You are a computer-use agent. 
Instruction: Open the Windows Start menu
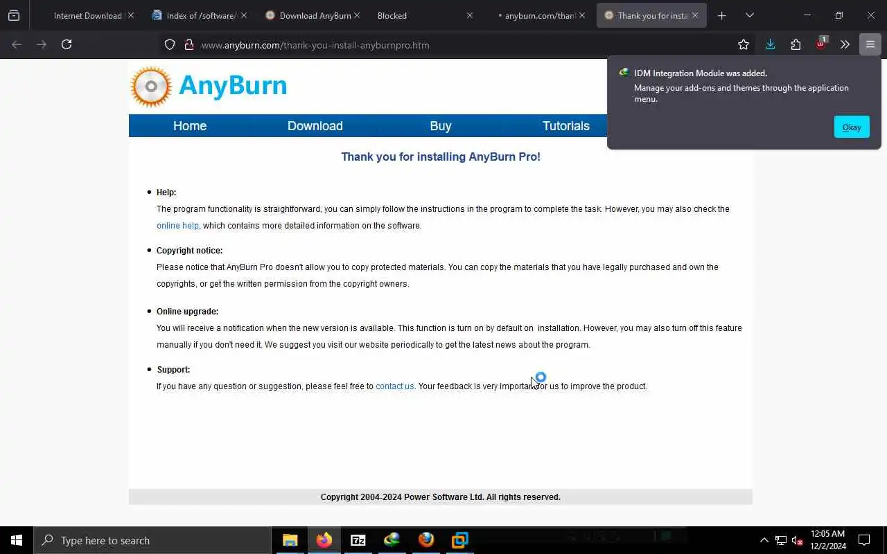click(17, 540)
